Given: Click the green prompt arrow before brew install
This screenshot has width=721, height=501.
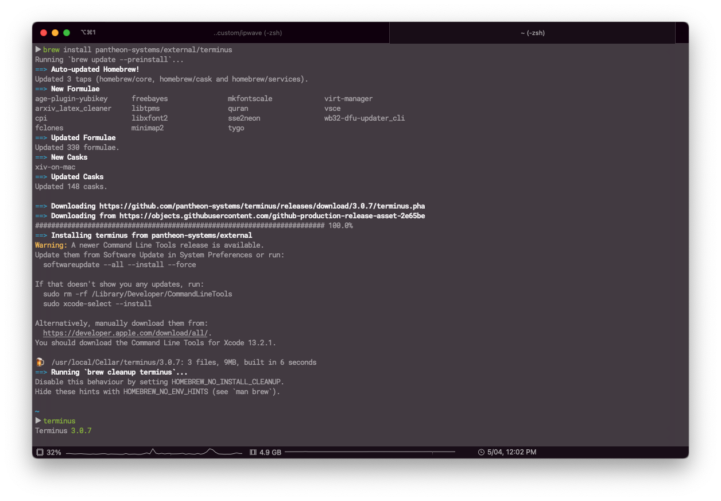Looking at the screenshot, I should pyautogui.click(x=38, y=49).
